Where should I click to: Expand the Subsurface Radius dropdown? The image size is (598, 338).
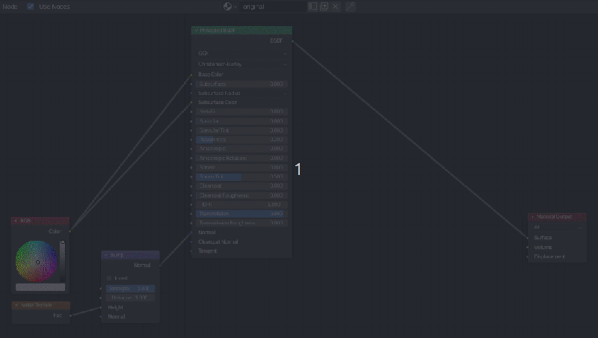(x=241, y=93)
